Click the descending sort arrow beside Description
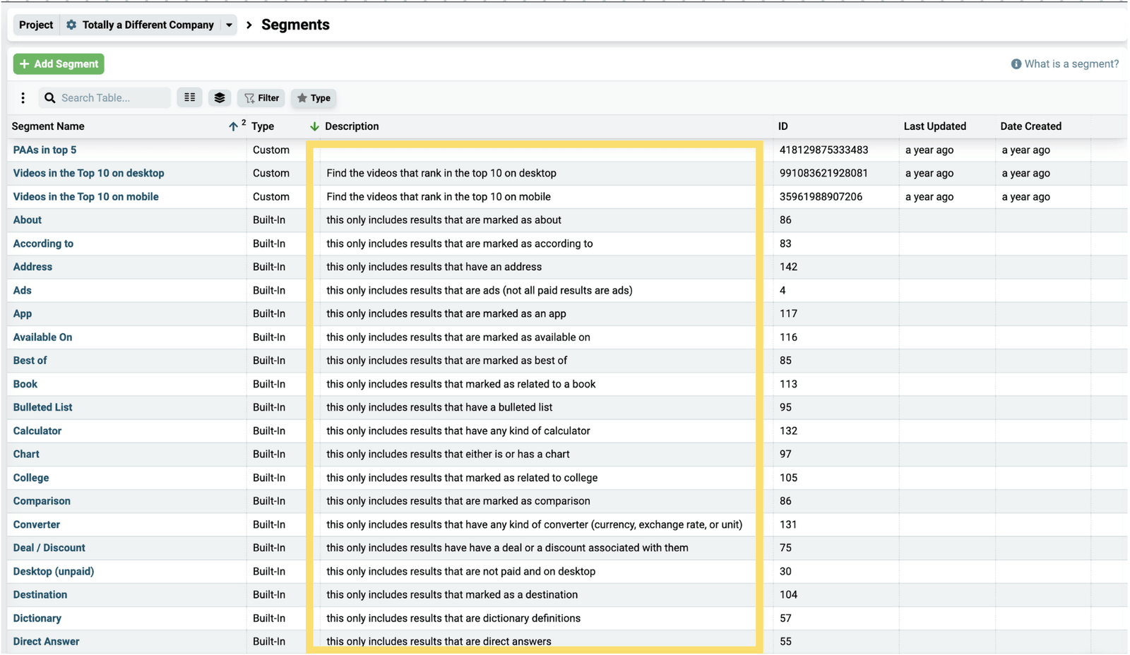1130x655 pixels. pyautogui.click(x=314, y=126)
